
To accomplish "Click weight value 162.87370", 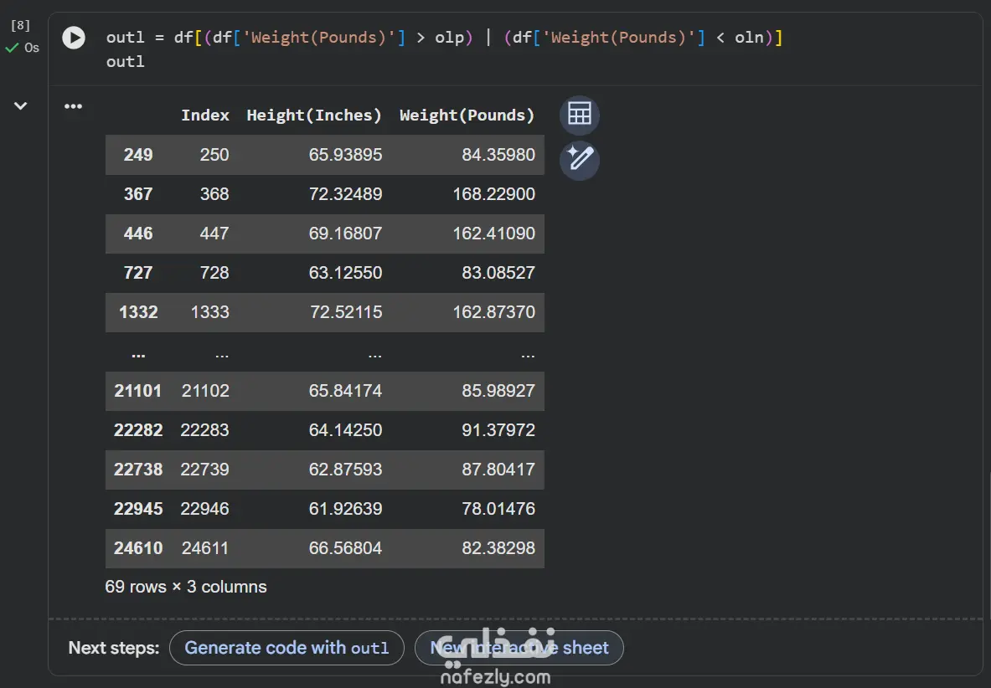I will coord(493,312).
